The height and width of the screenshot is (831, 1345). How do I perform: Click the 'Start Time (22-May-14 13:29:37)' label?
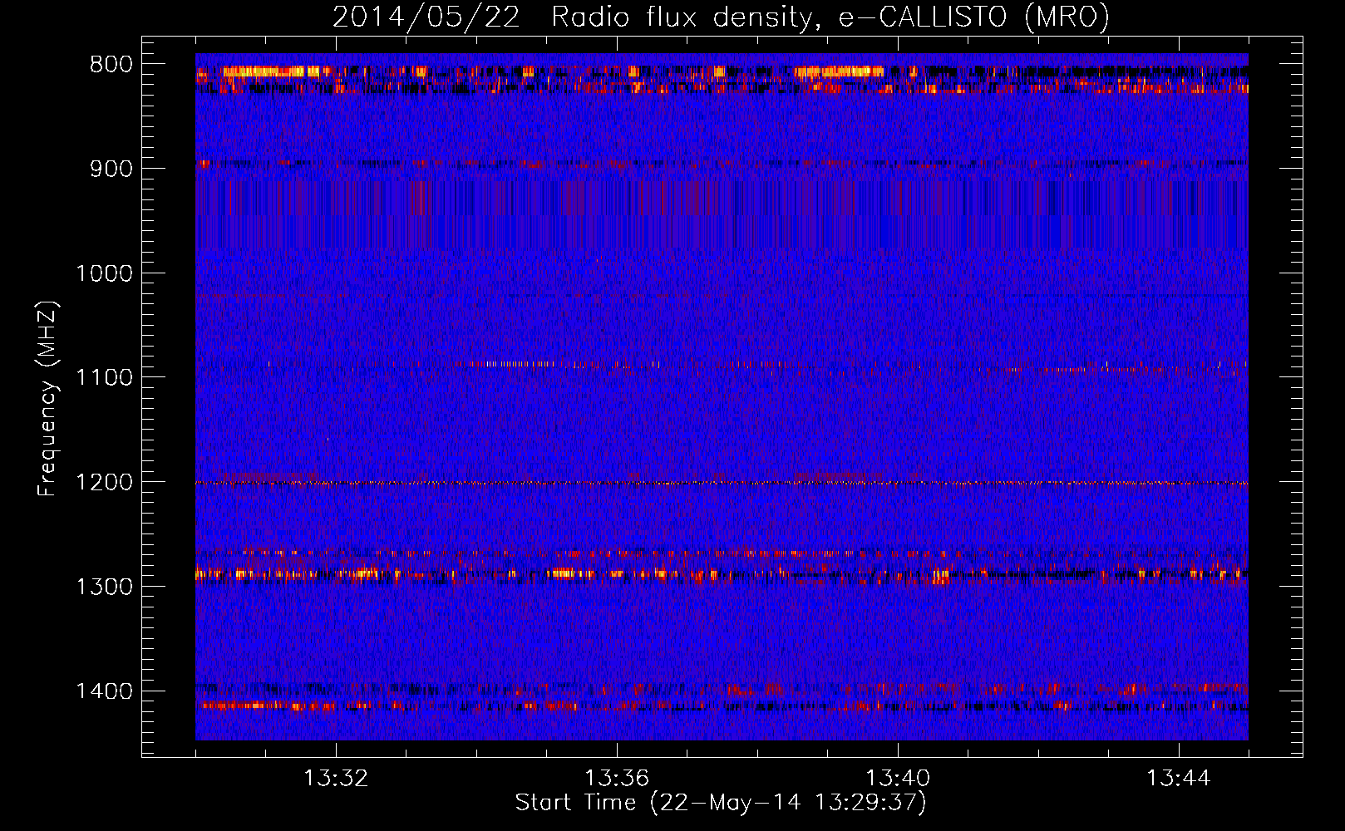tap(721, 803)
